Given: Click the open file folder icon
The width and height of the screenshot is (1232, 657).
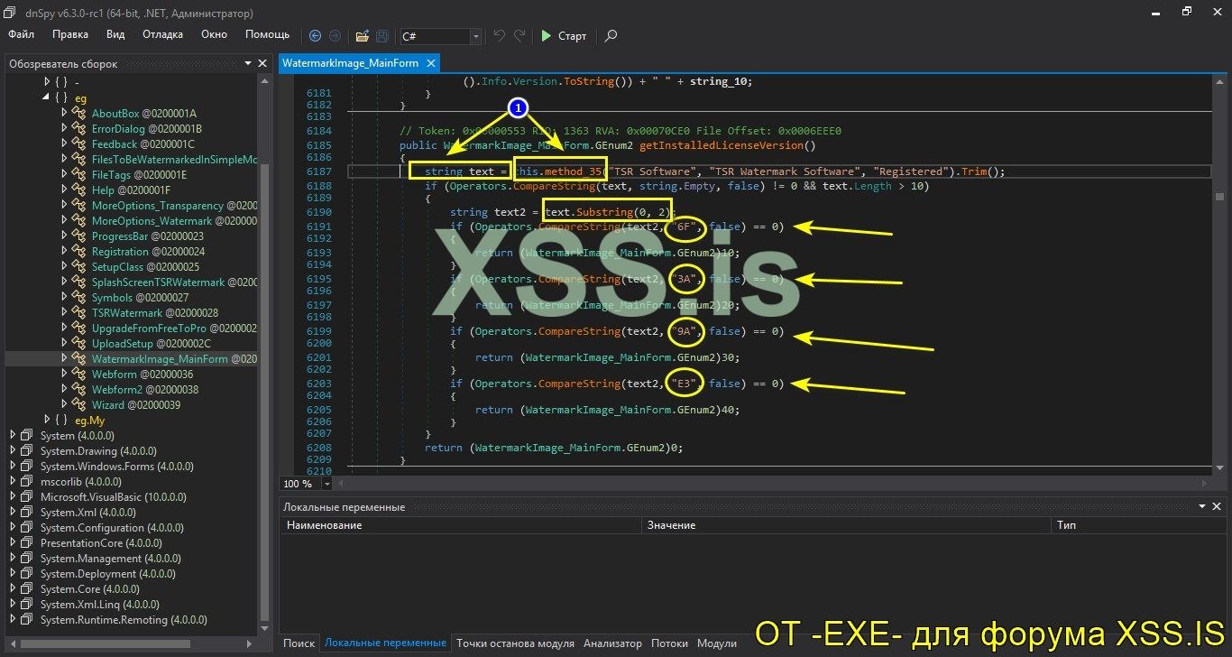Looking at the screenshot, I should pyautogui.click(x=362, y=36).
